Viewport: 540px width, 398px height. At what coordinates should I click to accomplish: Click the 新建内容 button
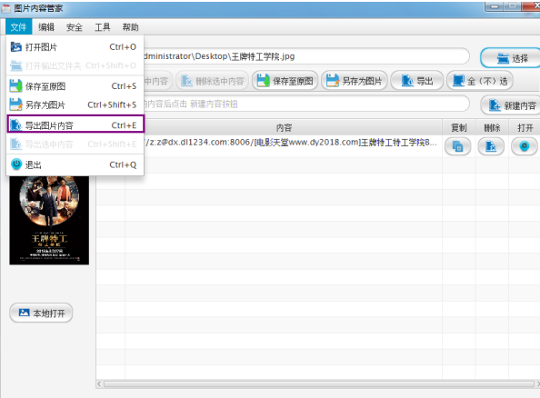point(511,105)
